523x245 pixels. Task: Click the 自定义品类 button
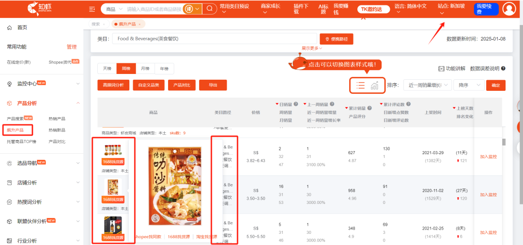click(149, 85)
